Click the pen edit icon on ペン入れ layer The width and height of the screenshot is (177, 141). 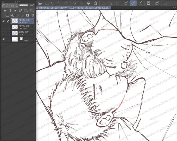(x=8, y=21)
